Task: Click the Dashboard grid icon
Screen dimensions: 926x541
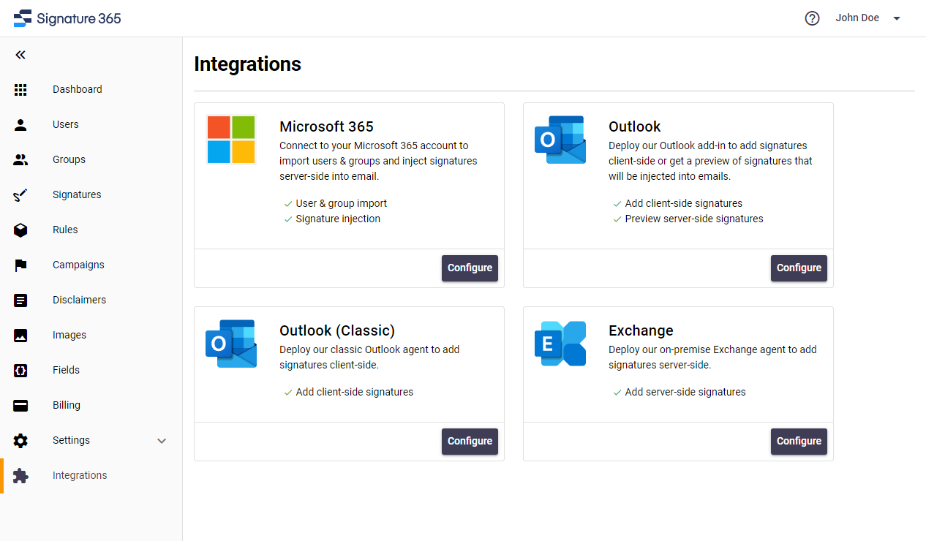Action: click(20, 90)
